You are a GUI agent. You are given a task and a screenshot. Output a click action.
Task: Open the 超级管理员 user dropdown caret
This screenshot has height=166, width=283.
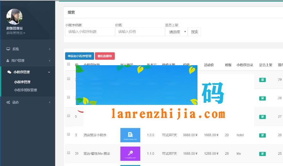[24, 33]
